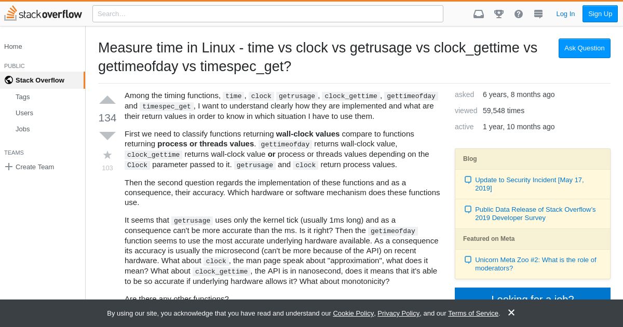
Task: Open the help question mark icon
Action: pos(519,14)
